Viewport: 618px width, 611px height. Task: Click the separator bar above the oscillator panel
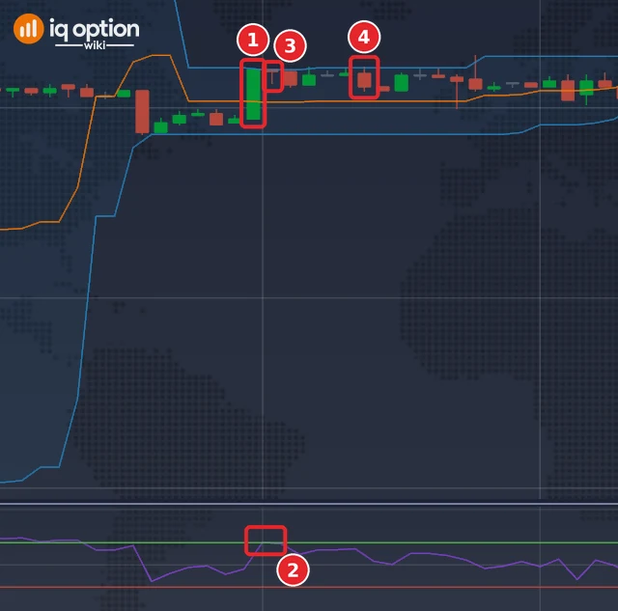309,504
